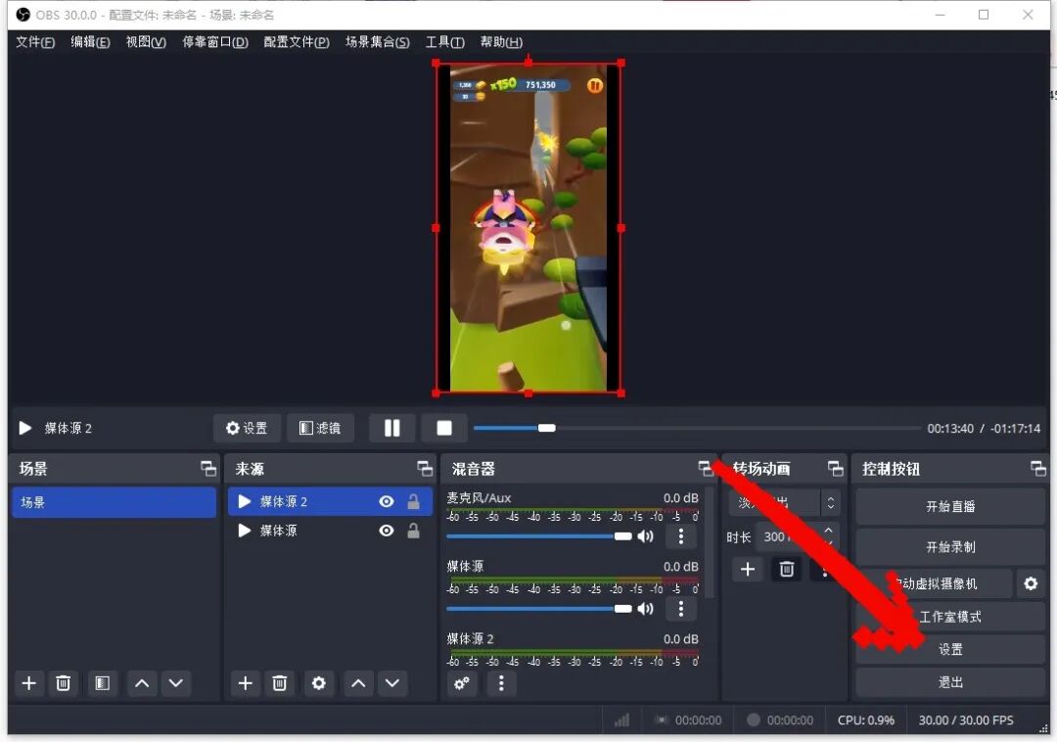
Task: Increase the transition duration
Action: point(829,530)
